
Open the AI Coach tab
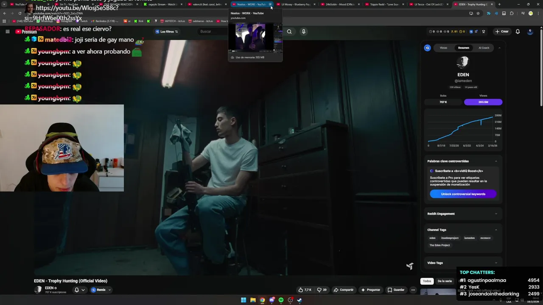(484, 48)
